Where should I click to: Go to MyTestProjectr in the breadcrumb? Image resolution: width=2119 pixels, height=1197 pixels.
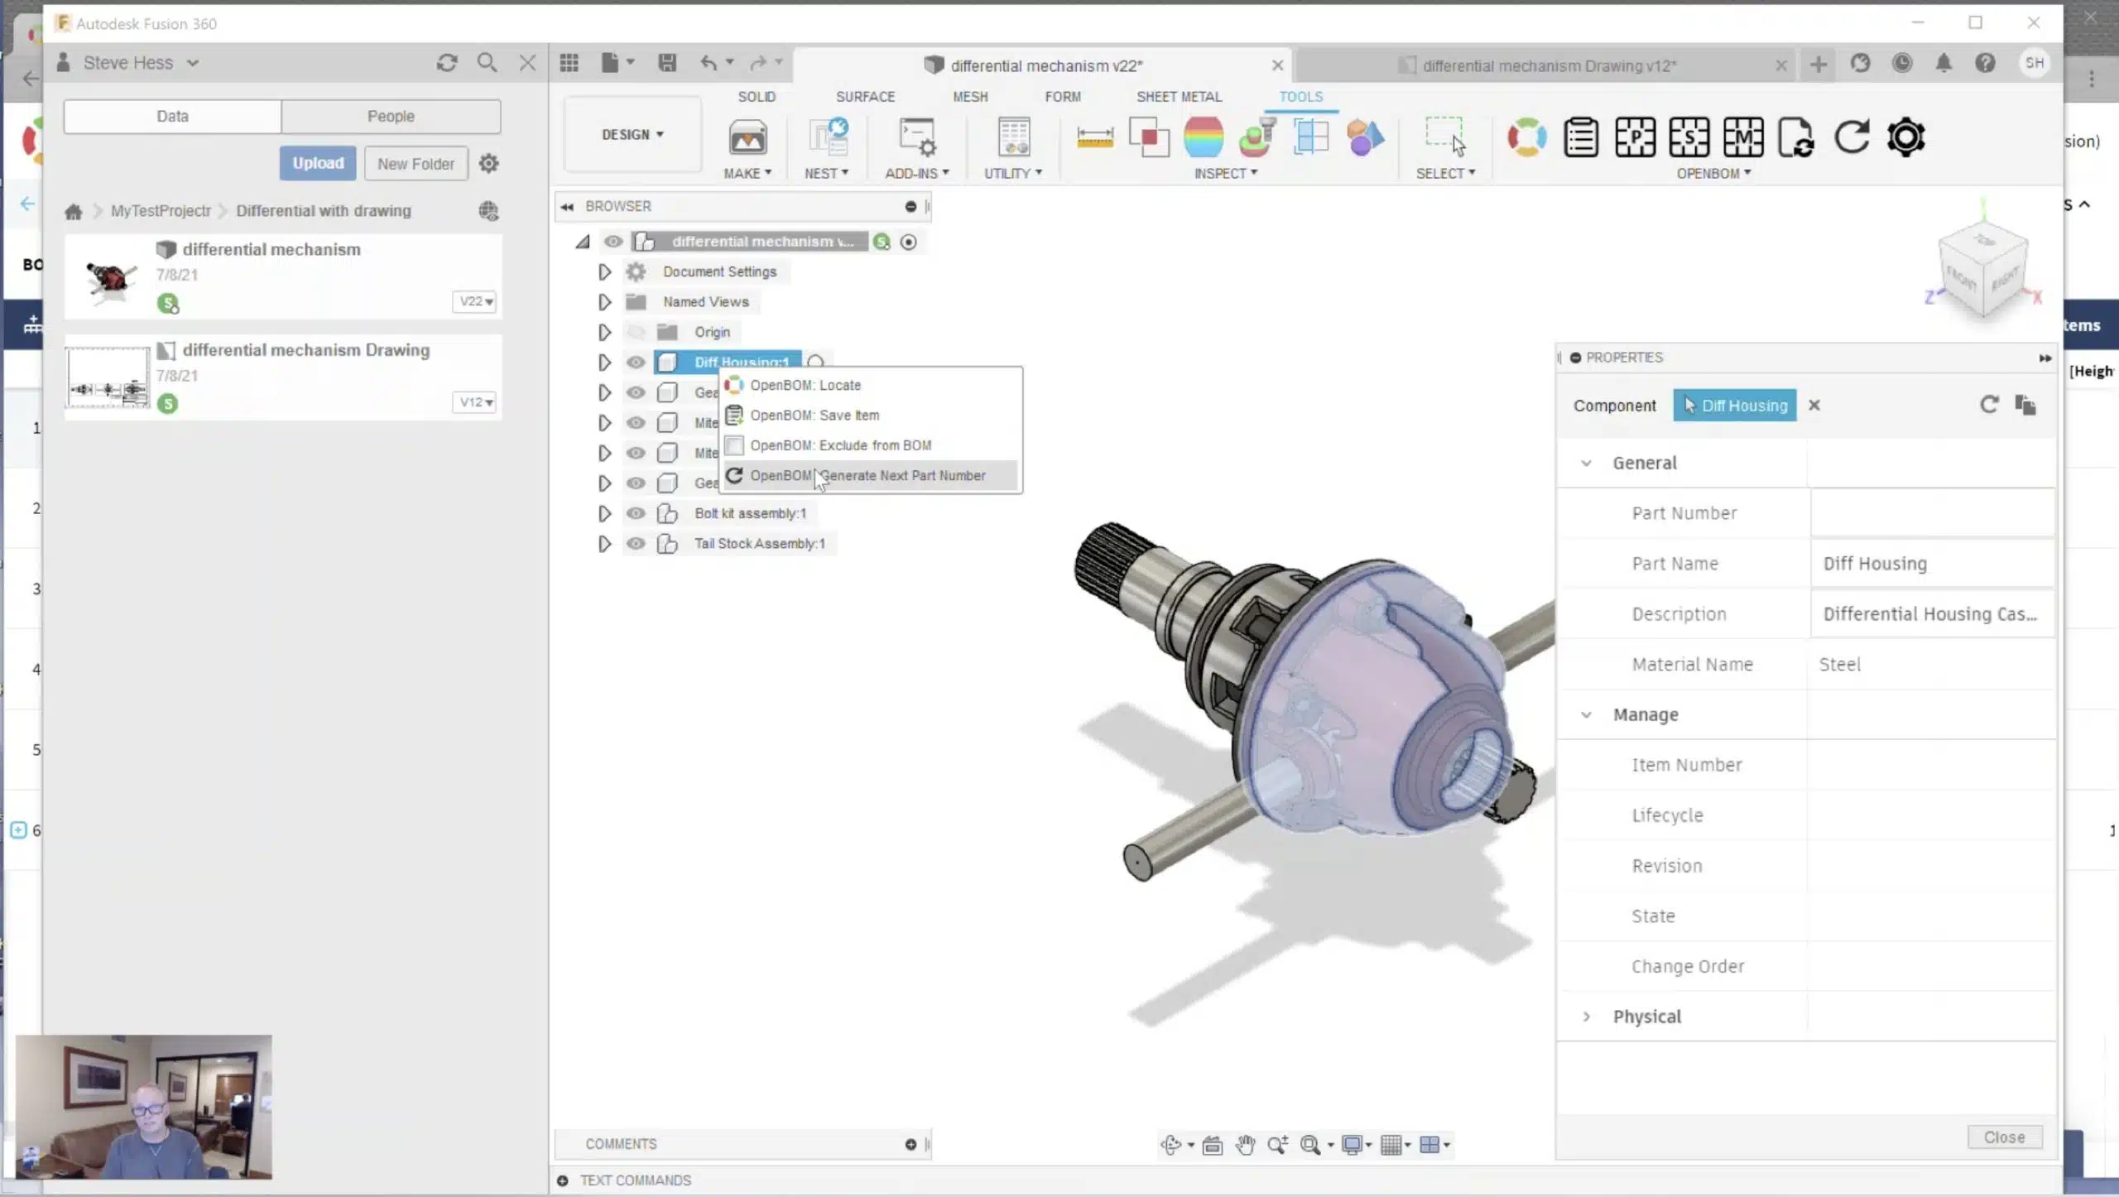click(x=161, y=211)
